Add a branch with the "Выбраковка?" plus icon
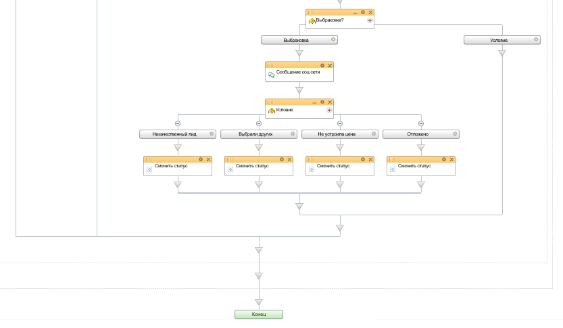563x328 pixels. coord(370,21)
